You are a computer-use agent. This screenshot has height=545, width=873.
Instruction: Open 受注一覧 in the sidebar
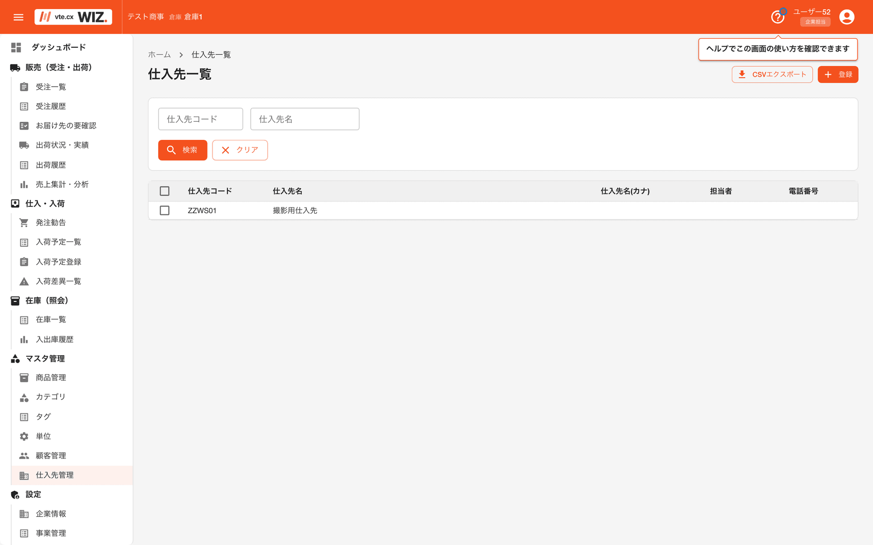(51, 87)
